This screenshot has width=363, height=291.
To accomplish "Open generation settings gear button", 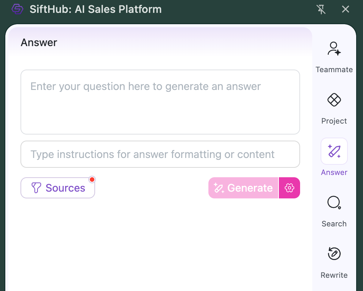I will coord(289,188).
